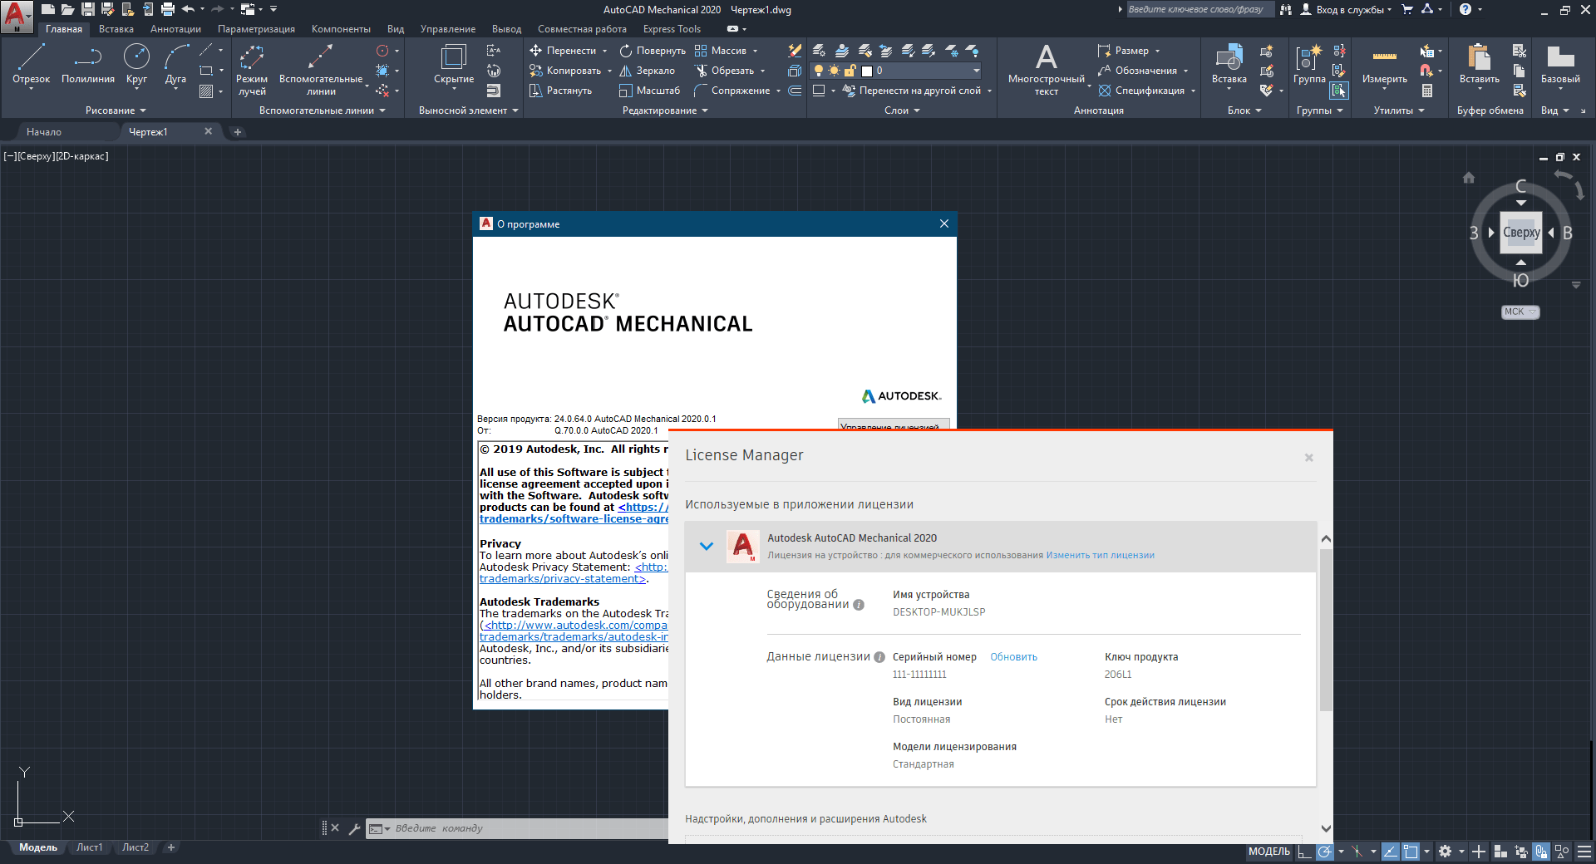Click the keyword search input field
The height and width of the screenshot is (864, 1596).
point(1199,10)
